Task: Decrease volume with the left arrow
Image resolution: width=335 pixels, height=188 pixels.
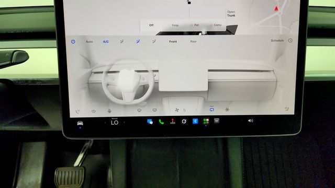Action: click(x=242, y=121)
